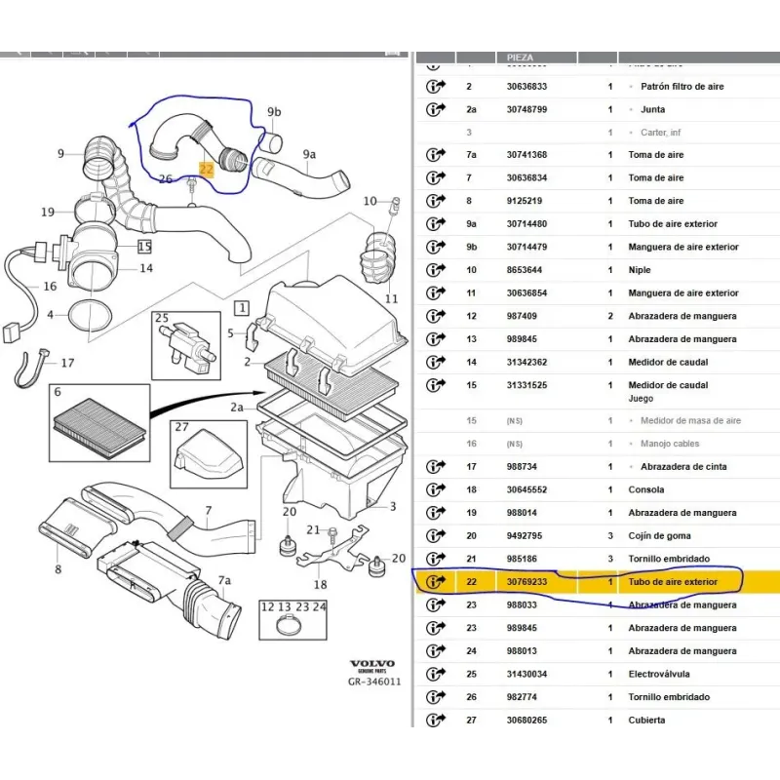
Task: Open info icon for Patrón filtro de aire
Action: click(x=435, y=86)
